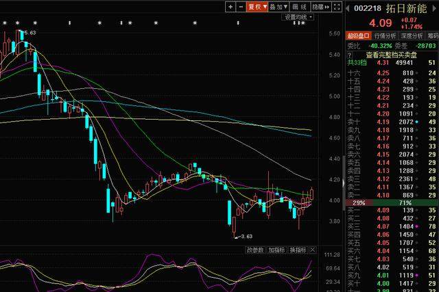This screenshot has height=292, width=439.
Task: Select the 十六 4.25 ask row
Action: [x=392, y=73]
